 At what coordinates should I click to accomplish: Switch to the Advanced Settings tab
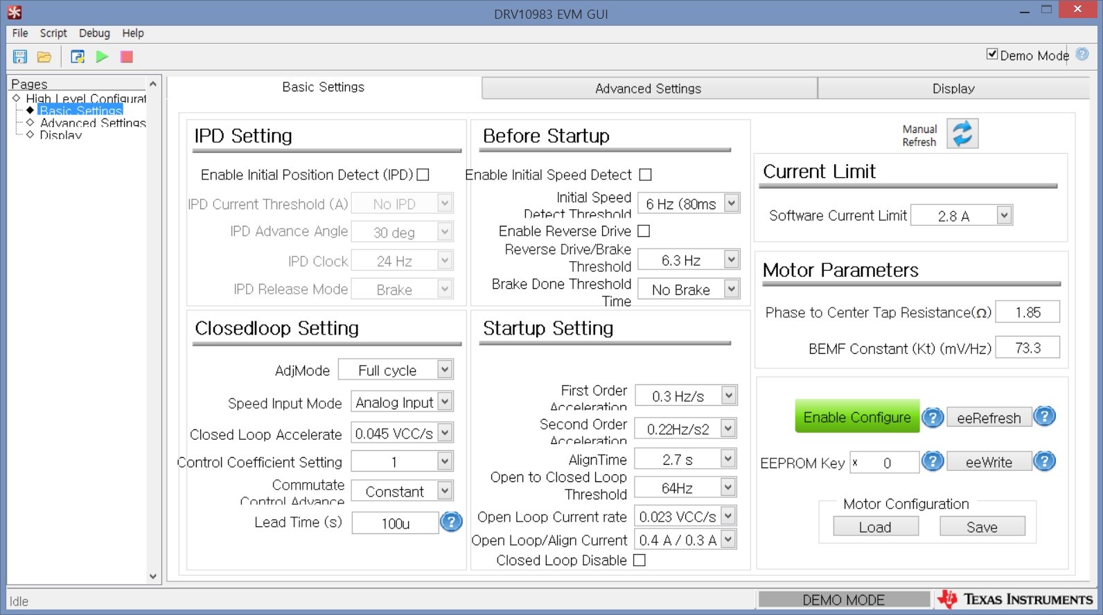[648, 88]
